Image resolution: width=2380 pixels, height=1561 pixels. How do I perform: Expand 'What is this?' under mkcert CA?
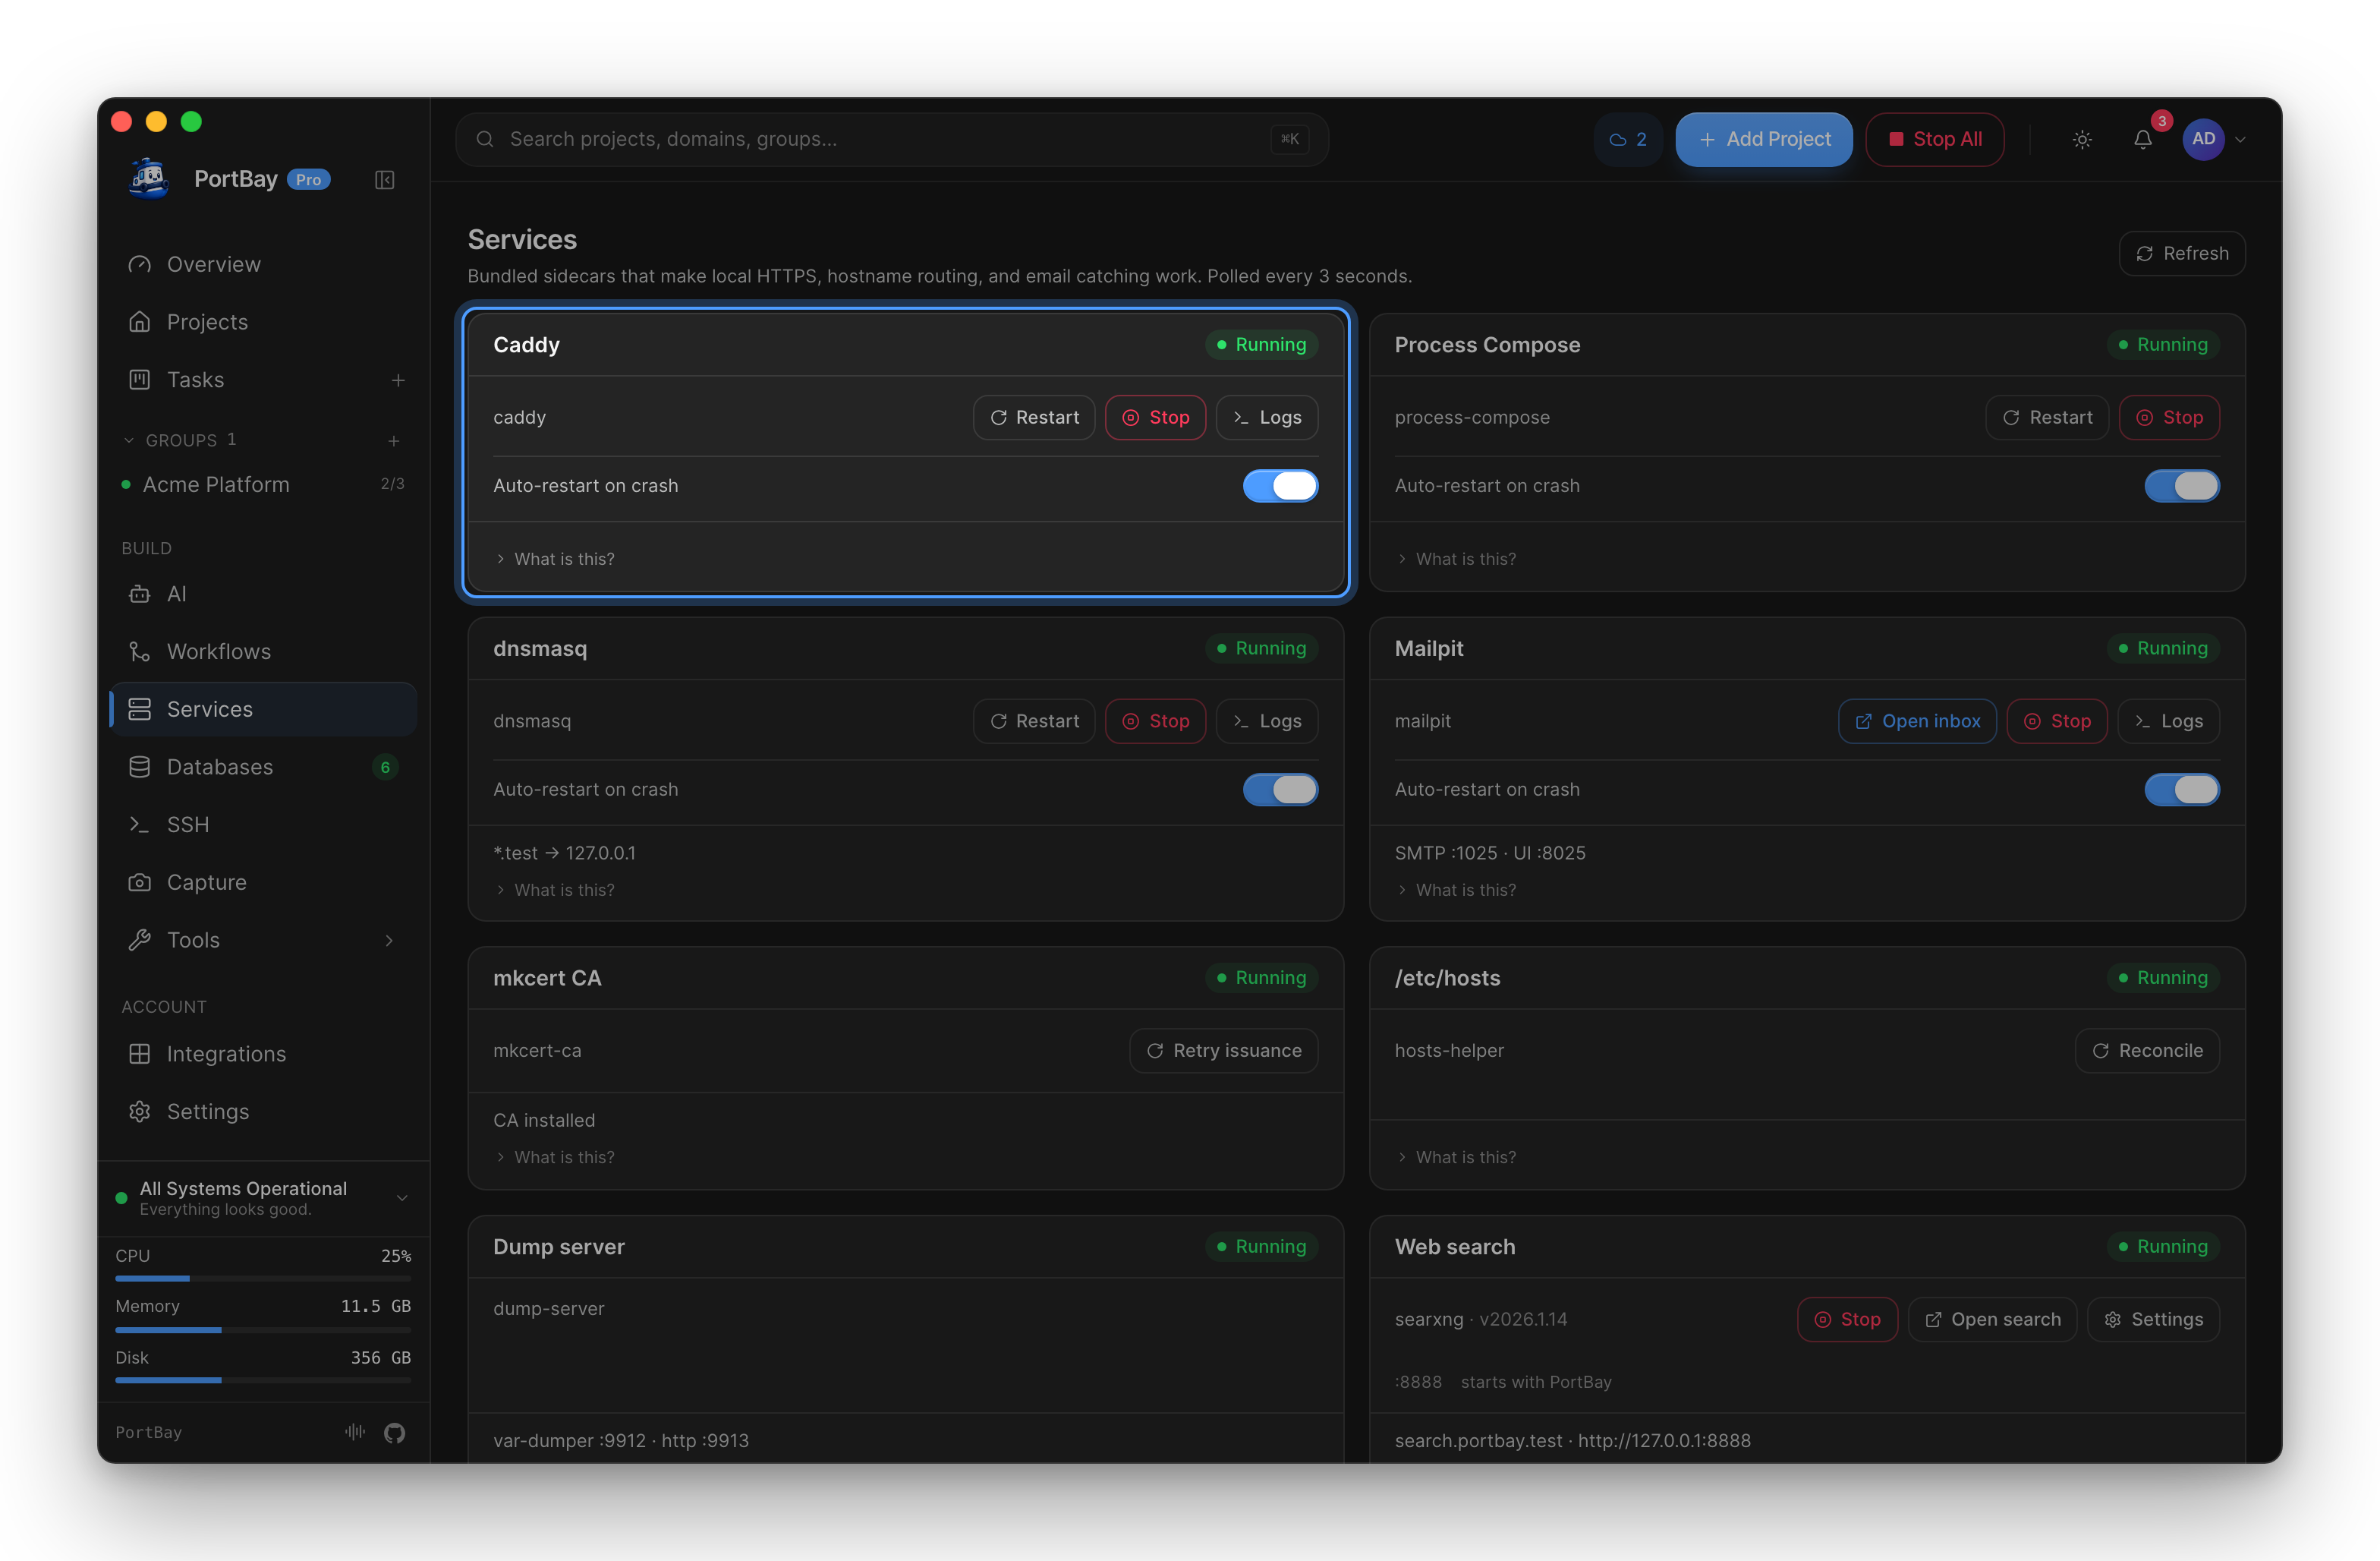[556, 1158]
